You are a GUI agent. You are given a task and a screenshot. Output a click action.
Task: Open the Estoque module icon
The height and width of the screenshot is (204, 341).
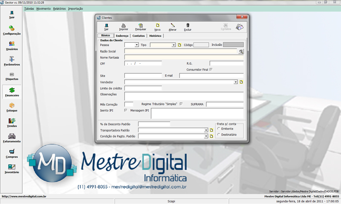[12, 107]
